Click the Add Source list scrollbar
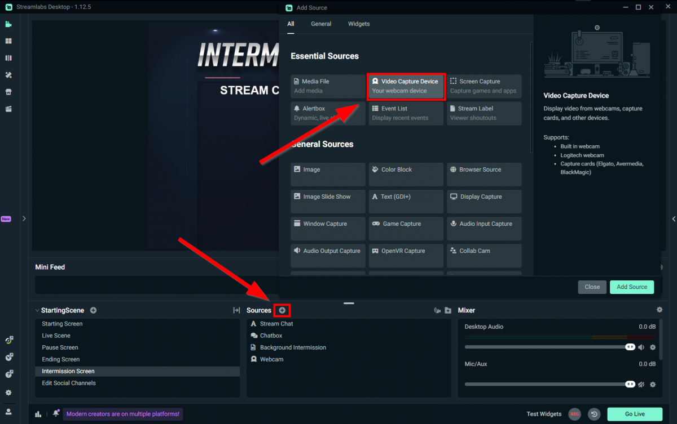Screen dimensions: 677x424 pyautogui.click(x=531, y=97)
